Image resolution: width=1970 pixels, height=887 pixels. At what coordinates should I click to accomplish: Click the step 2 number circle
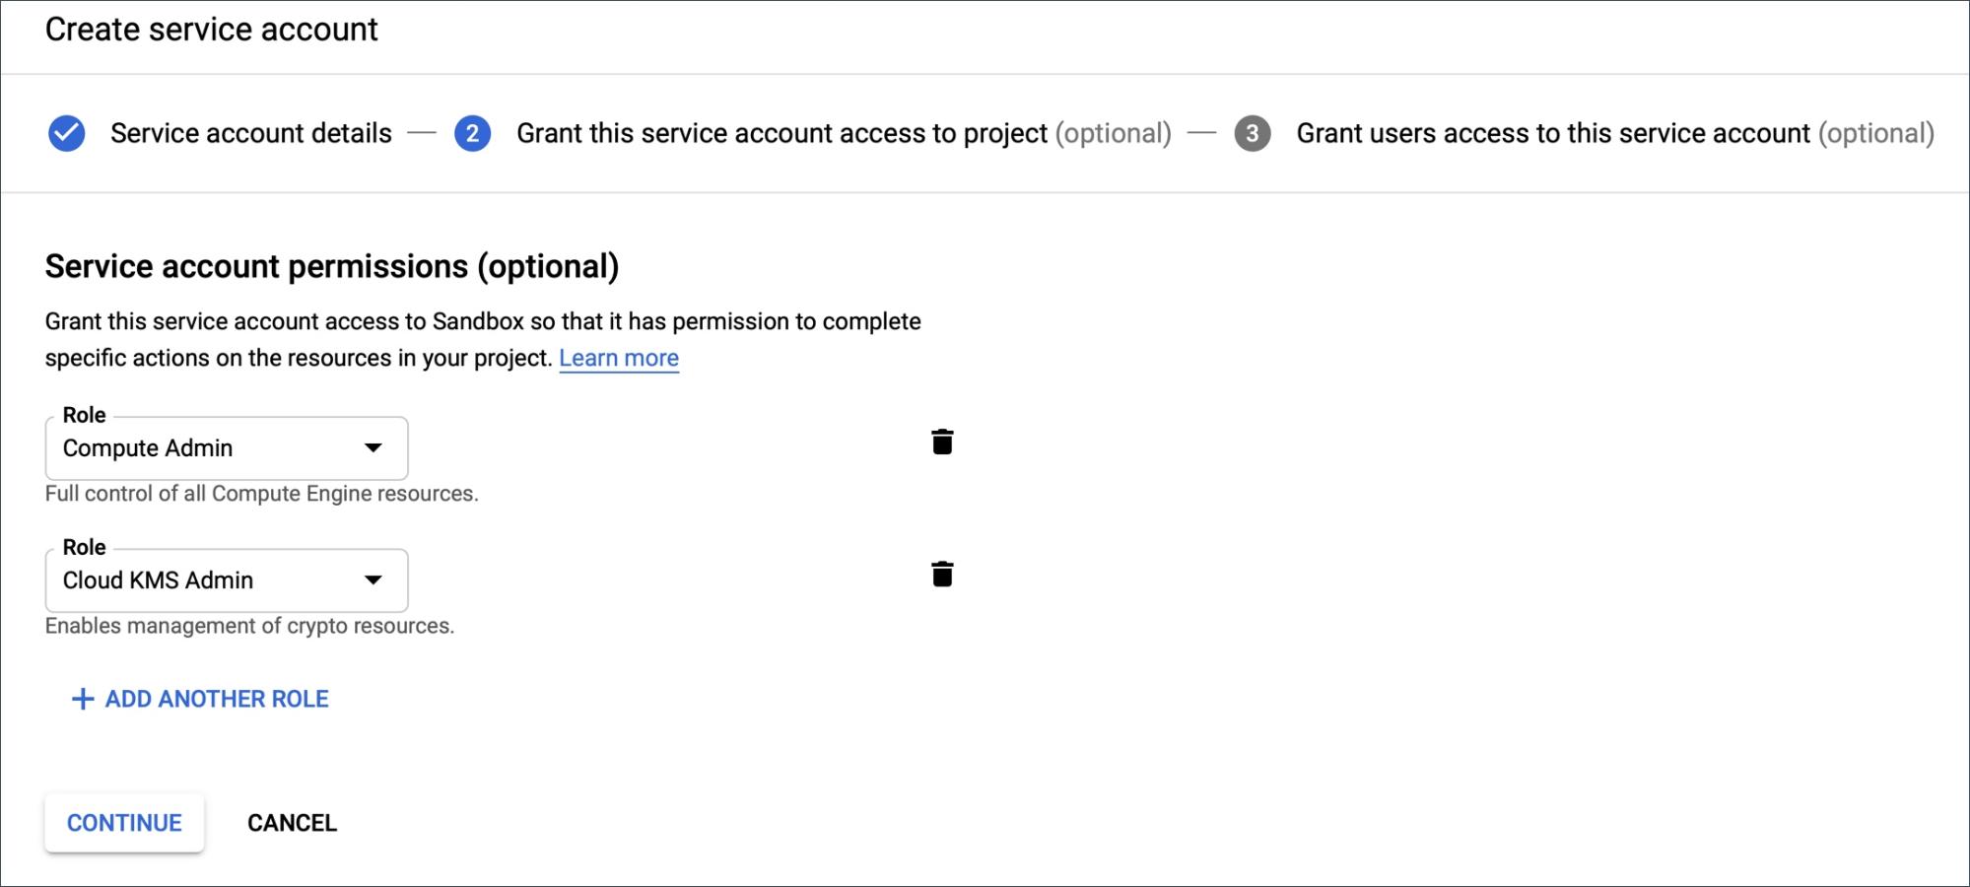click(x=472, y=133)
